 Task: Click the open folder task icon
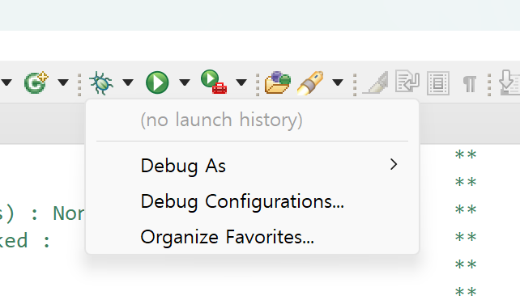tap(278, 82)
